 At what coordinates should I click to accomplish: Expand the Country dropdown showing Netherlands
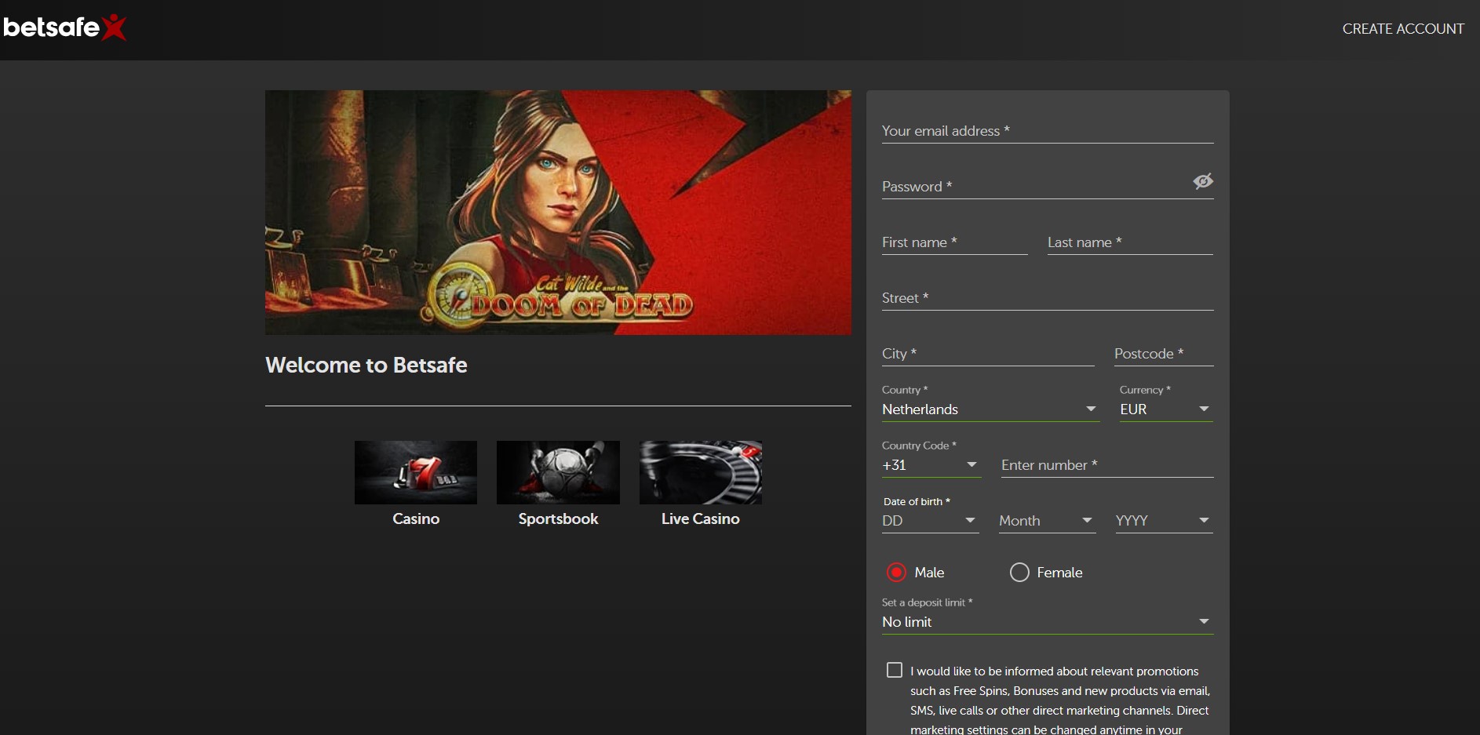click(x=990, y=409)
